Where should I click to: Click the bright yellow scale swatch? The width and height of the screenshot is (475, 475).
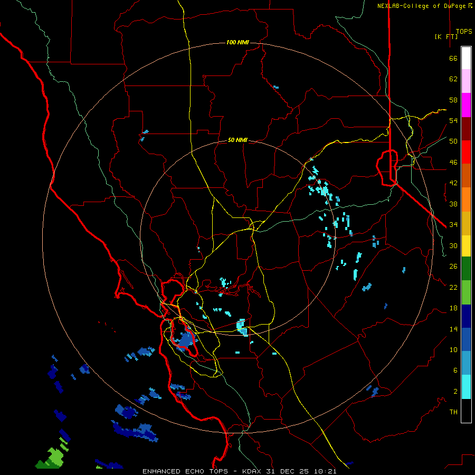point(466,245)
